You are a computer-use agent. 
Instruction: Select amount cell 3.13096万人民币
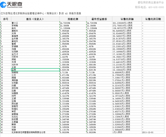click(x=127, y=117)
